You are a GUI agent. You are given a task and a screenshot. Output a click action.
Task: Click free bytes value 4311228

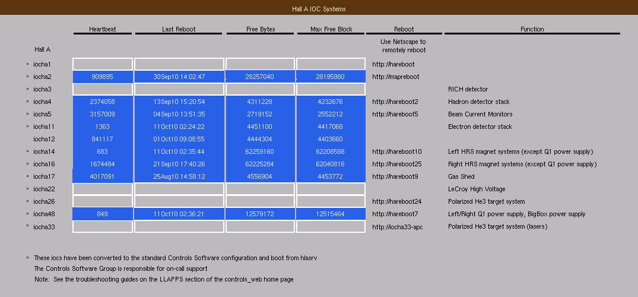tap(260, 102)
